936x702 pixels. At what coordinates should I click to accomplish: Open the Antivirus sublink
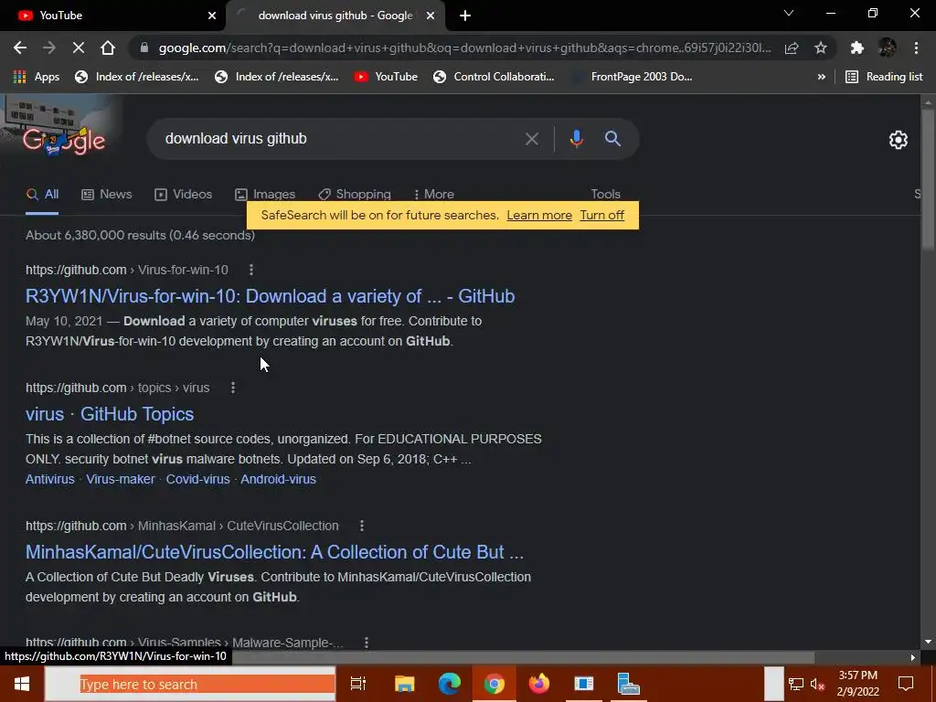click(50, 479)
